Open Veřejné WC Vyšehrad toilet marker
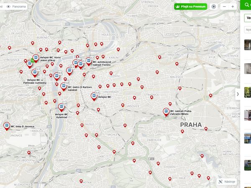251x188 pixels. click(x=61, y=107)
